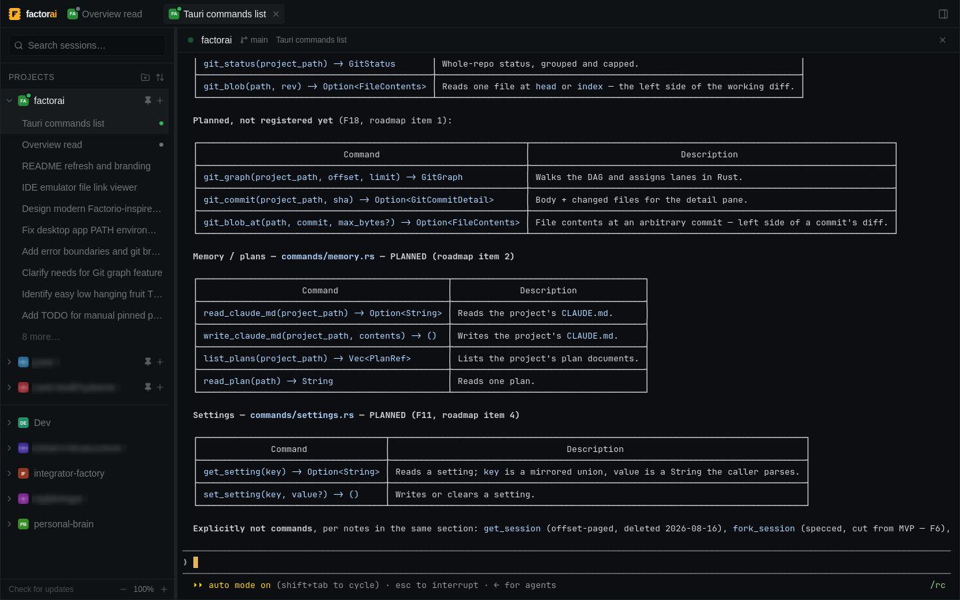Click Check for updates
This screenshot has height=600, width=960.
[x=41, y=589]
